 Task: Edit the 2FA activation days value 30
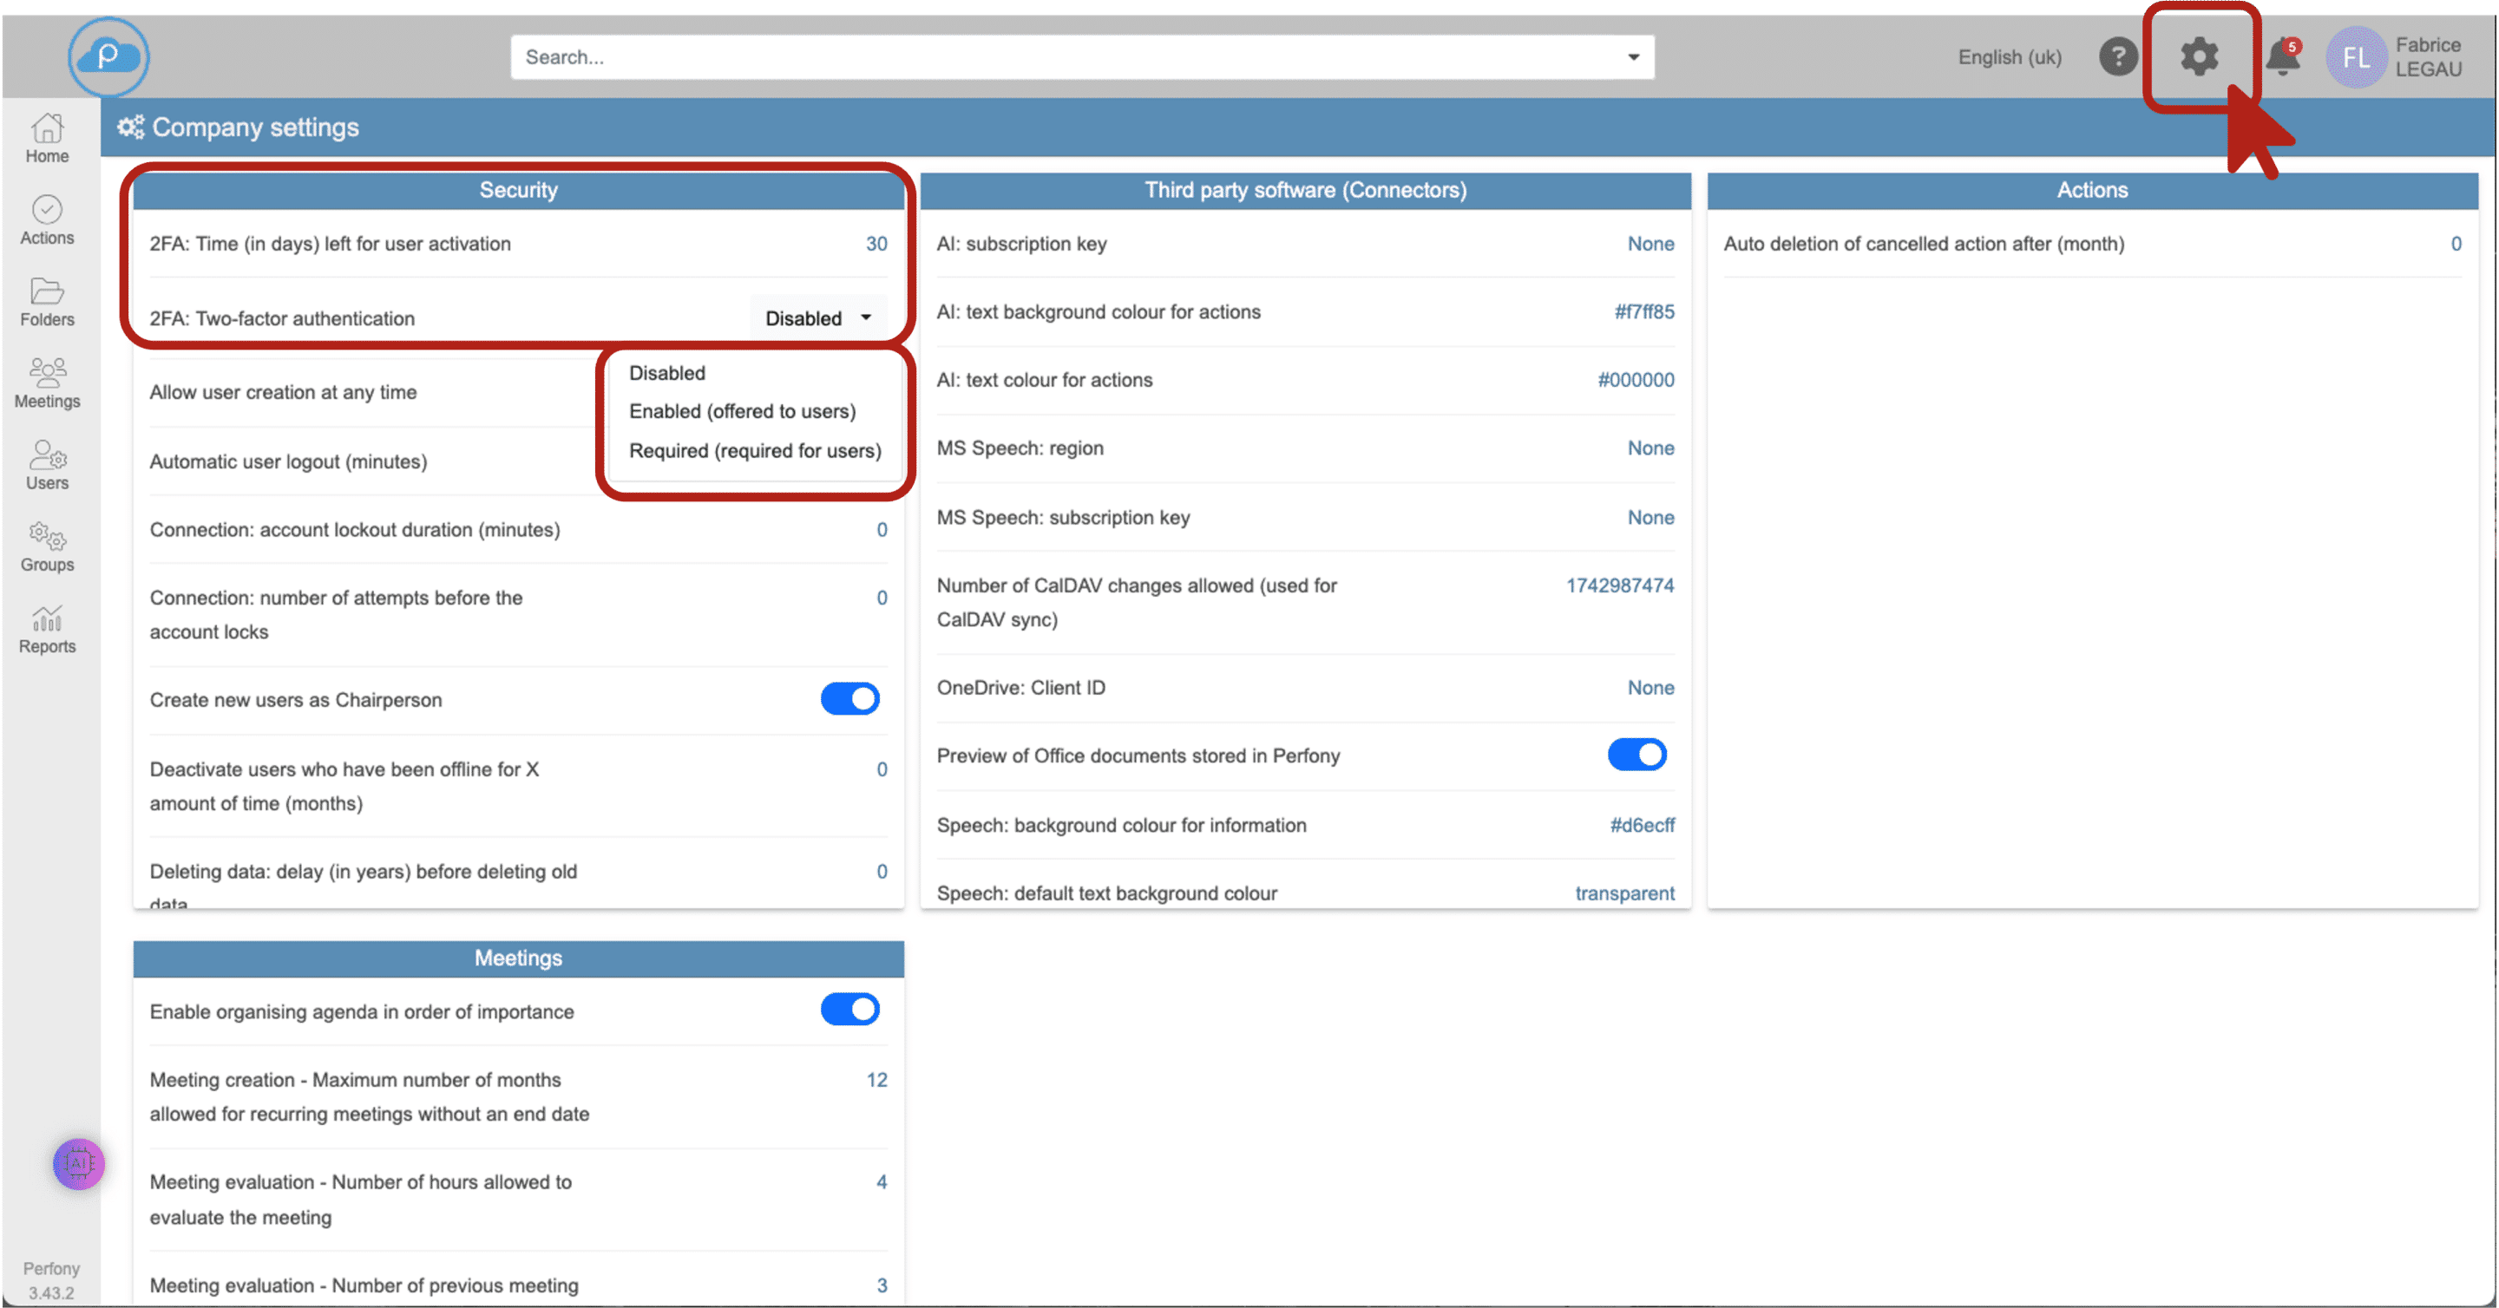coord(876,244)
